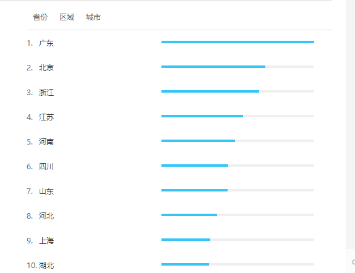The image size is (355, 273).
Task: Click the 山东 ranking label
Action: (x=46, y=191)
